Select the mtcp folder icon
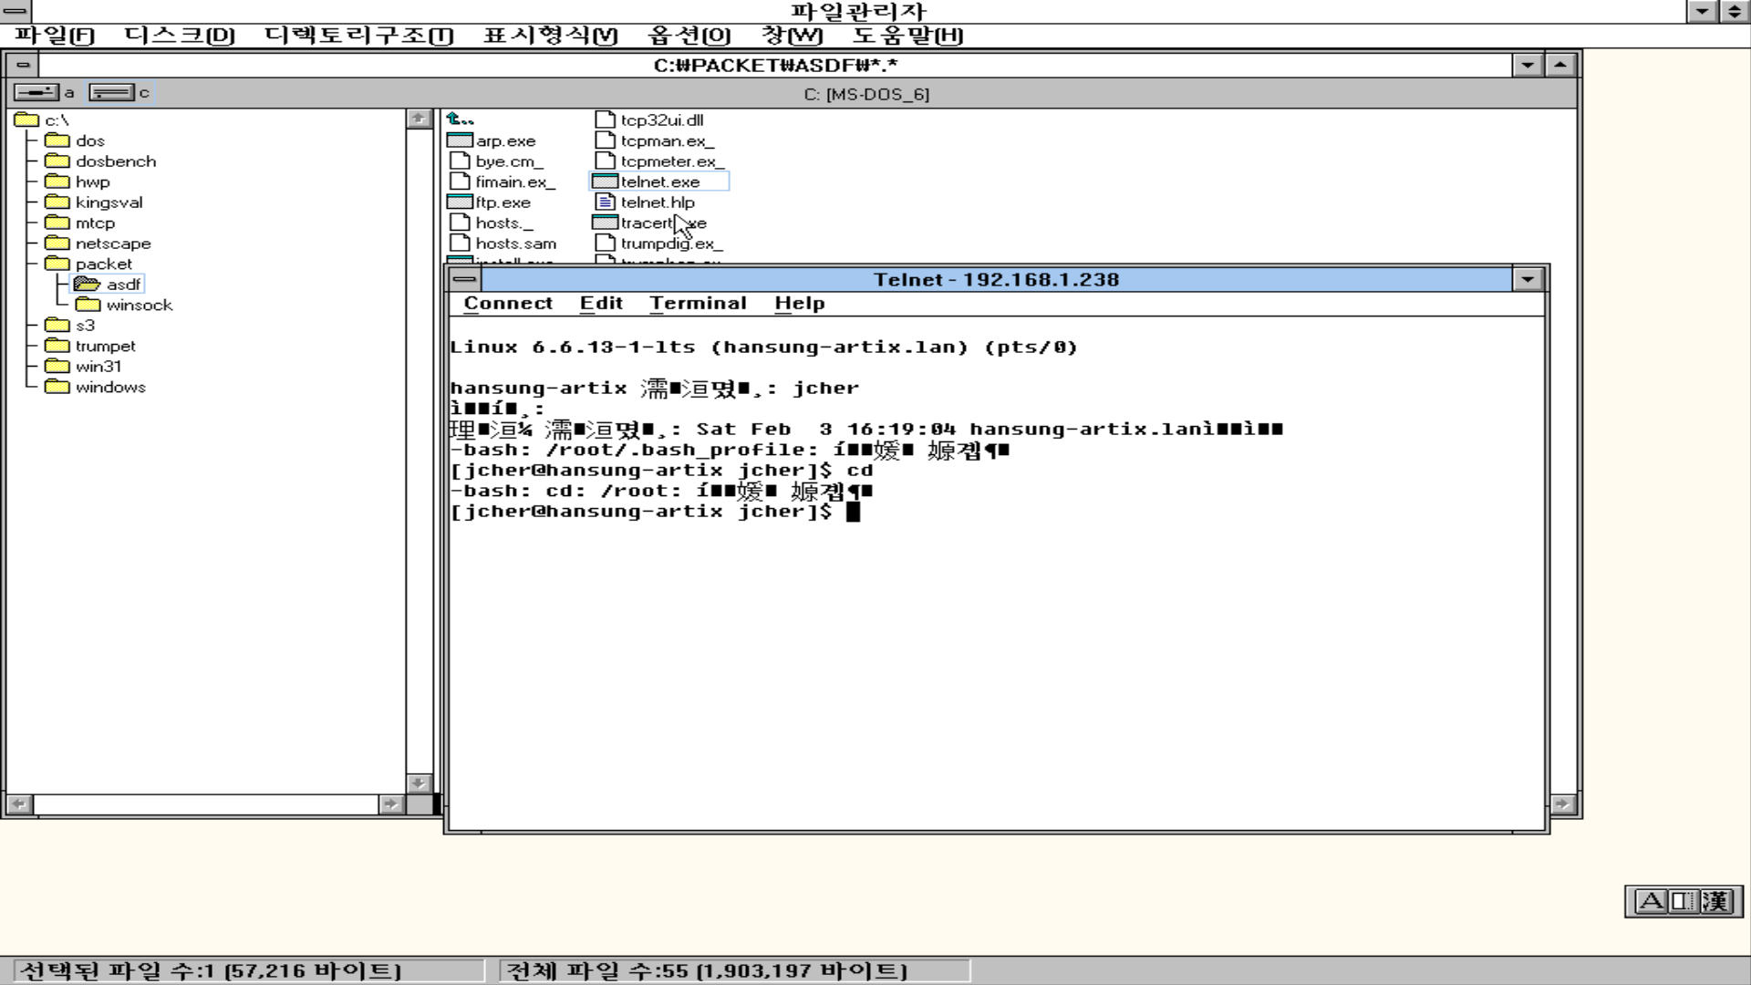The height and width of the screenshot is (985, 1751). [x=57, y=223]
